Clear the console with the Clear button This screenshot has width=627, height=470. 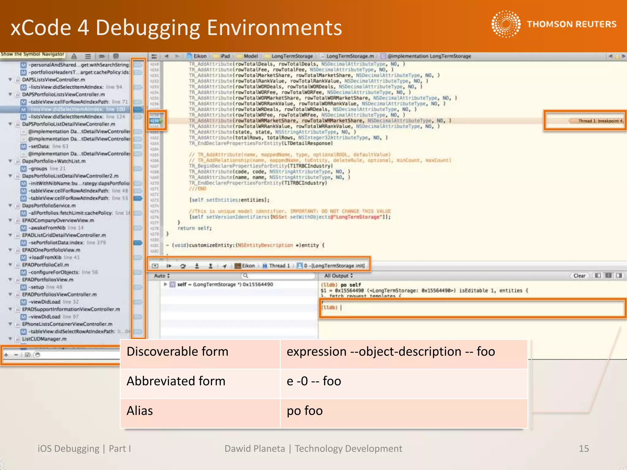tap(579, 276)
